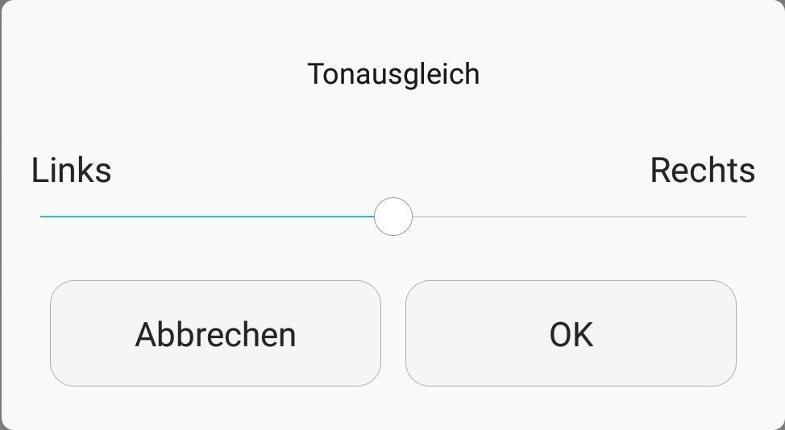The width and height of the screenshot is (785, 430).
Task: Click the teal track directly below Links
Action: pos(71,217)
